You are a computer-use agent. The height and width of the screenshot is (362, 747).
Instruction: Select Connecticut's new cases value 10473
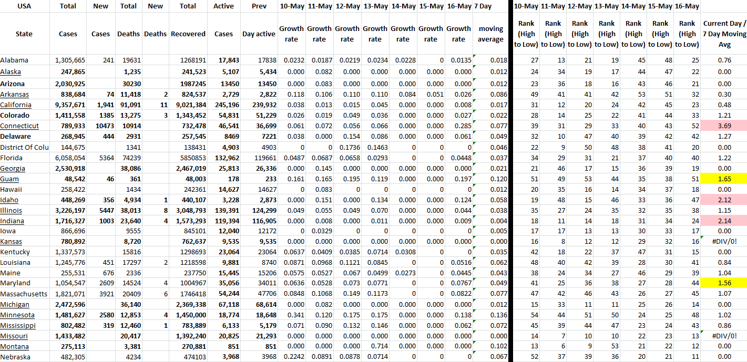coord(100,126)
